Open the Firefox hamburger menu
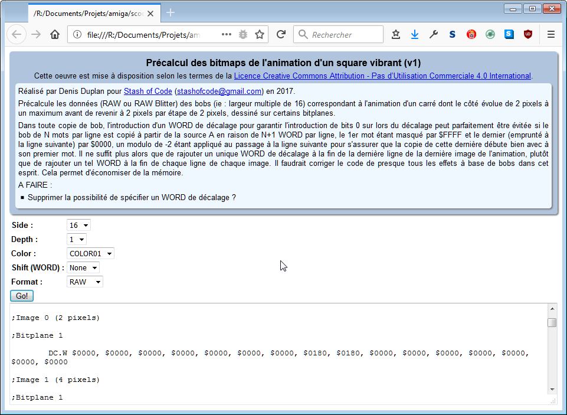567x415 pixels. (x=550, y=34)
